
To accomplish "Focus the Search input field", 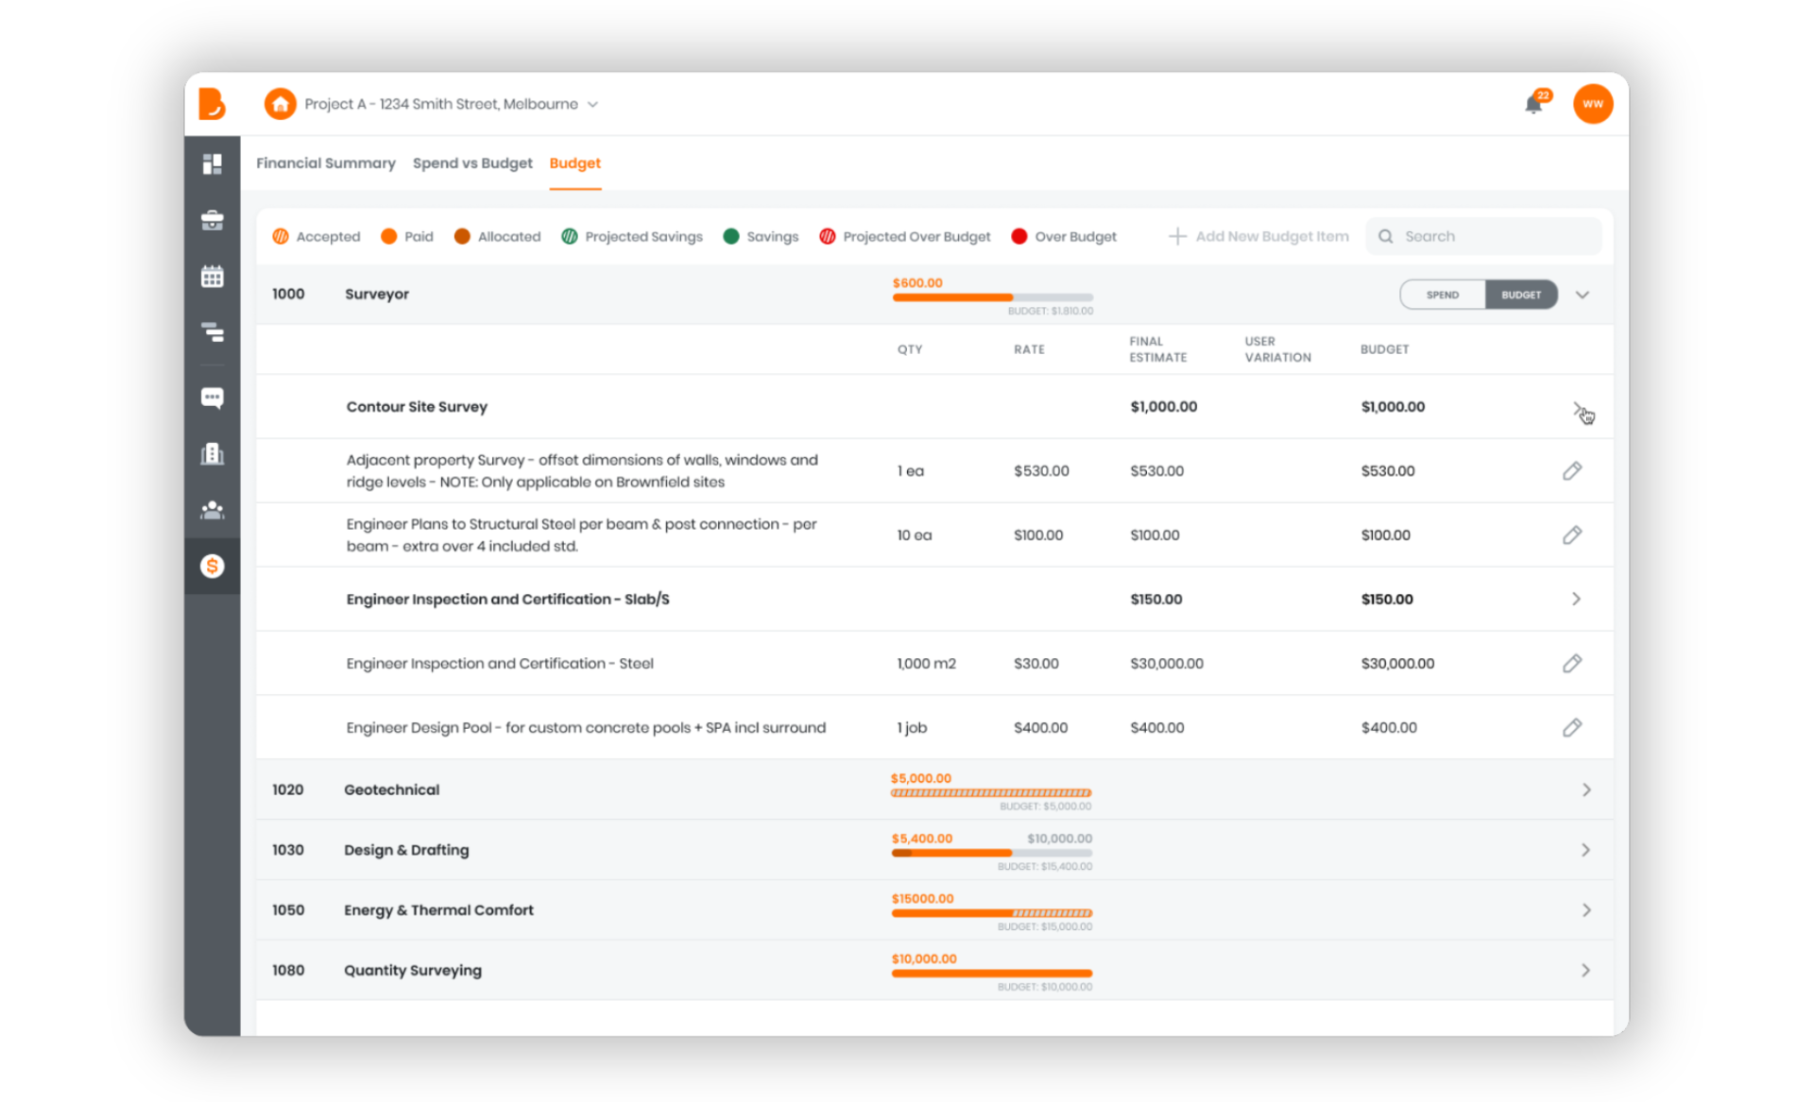I will pos(1483,236).
